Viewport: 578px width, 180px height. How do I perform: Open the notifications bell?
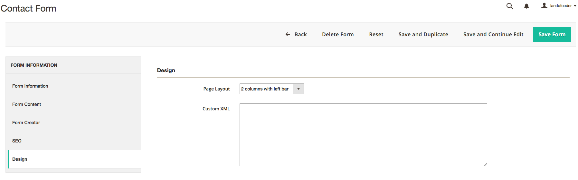coord(526,6)
